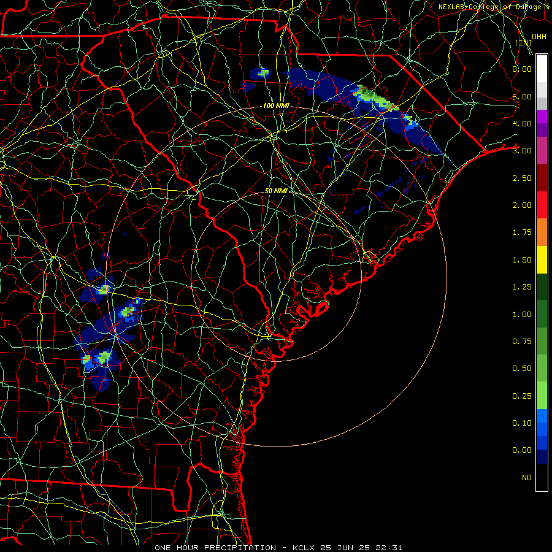The width and height of the screenshot is (552, 552).
Task: Click the 22:31 timestamp text
Action: (389, 548)
